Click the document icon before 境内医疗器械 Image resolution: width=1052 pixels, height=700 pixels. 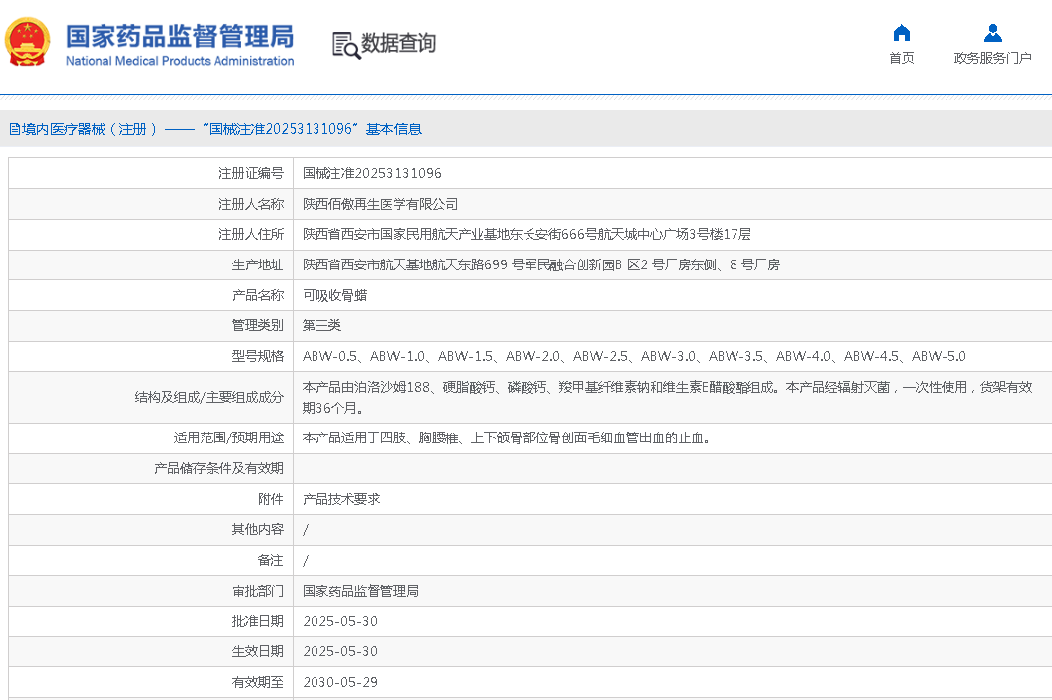tap(14, 129)
